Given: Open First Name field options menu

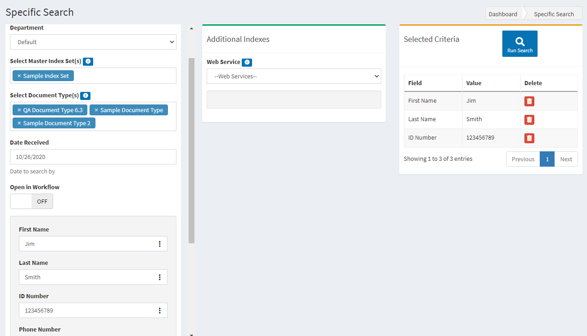Looking at the screenshot, I should [x=159, y=244].
